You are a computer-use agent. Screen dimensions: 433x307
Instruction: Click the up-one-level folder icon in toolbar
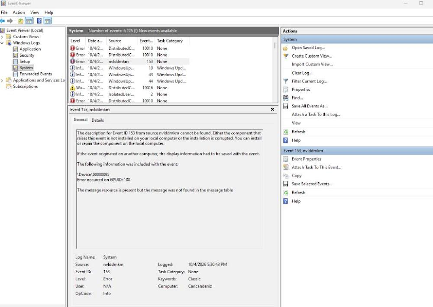(x=20, y=21)
